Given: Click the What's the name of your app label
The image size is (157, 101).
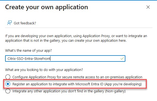Looking at the screenshot, I should [x=28, y=50].
